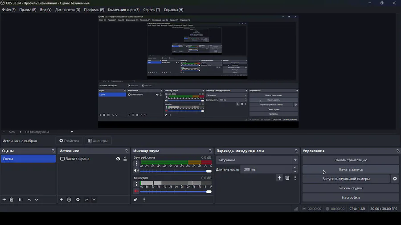Click Микр/доп volume slider
This screenshot has width=401, height=225.
[176, 192]
